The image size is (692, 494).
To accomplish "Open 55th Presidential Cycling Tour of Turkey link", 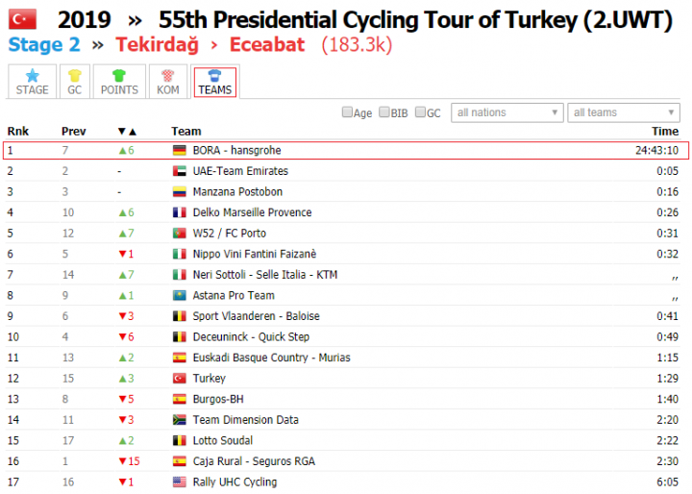I will point(415,20).
